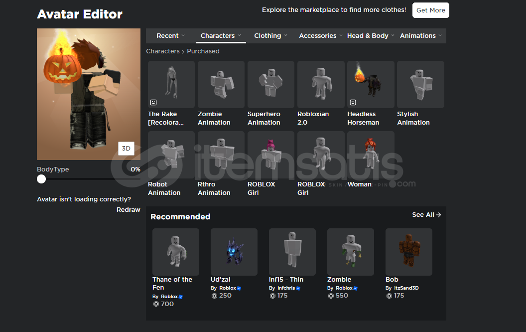This screenshot has height=332, width=526.
Task: Equip the Rthro Animation character
Action: point(221,155)
